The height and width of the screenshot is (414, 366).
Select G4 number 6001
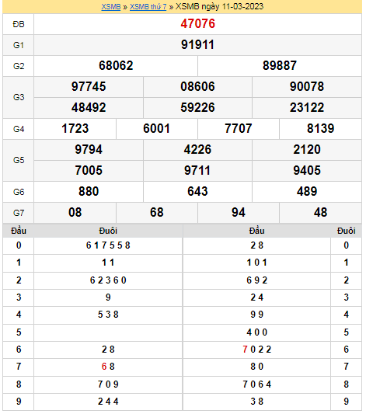(x=157, y=129)
